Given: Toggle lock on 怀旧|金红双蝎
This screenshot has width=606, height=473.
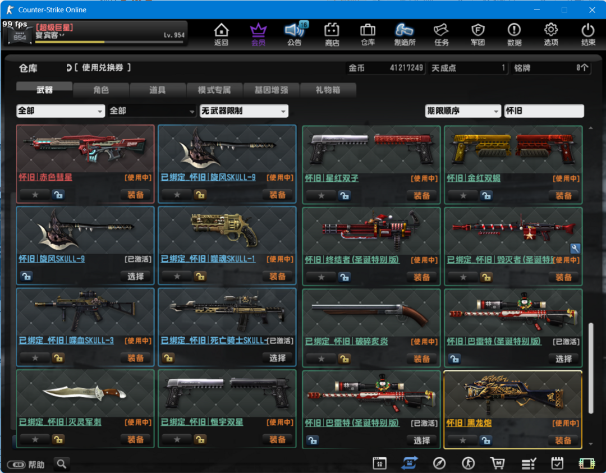Looking at the screenshot, I should [x=486, y=196].
